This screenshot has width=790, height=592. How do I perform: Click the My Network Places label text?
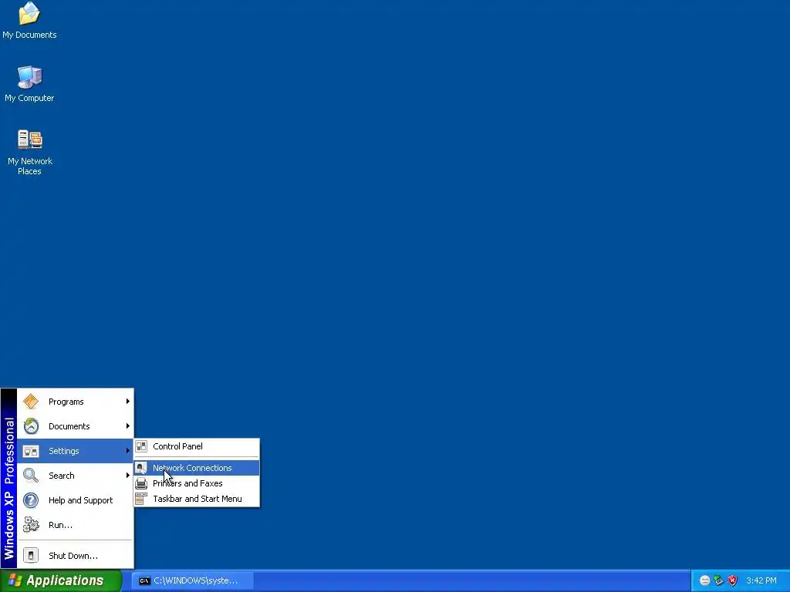pos(30,166)
